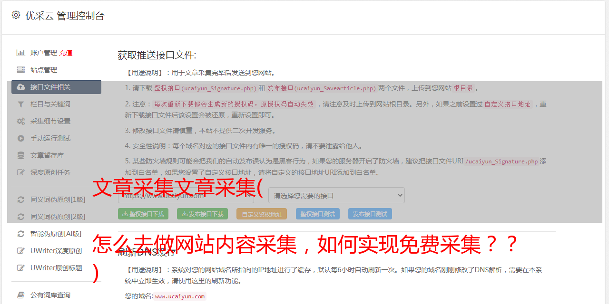The height and width of the screenshot is (304, 609).
Task: Click the green 鉴权接口下载 button
Action: coord(143,214)
